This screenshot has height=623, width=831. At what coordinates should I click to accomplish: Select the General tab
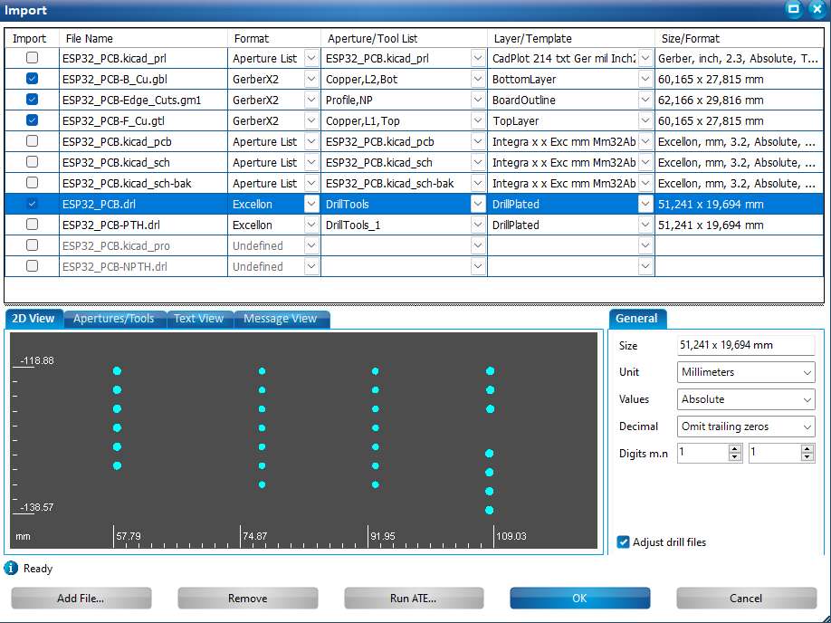(x=636, y=319)
